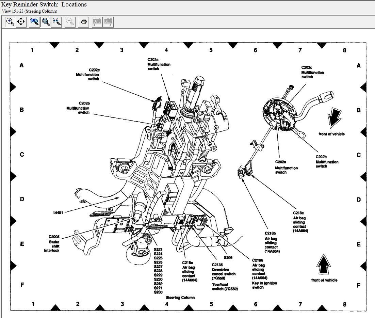Go to previous view with left-arrow camera
The image size is (375, 318).
point(97,22)
